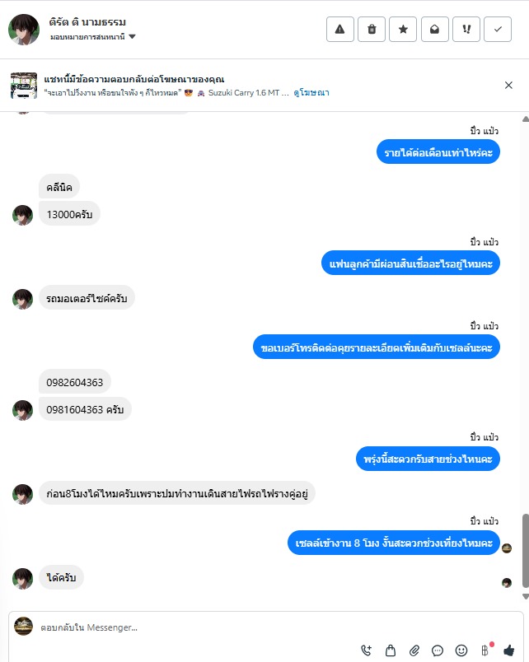The height and width of the screenshot is (662, 529).
Task: Attach a file with the paperclip icon
Action: coord(414,650)
